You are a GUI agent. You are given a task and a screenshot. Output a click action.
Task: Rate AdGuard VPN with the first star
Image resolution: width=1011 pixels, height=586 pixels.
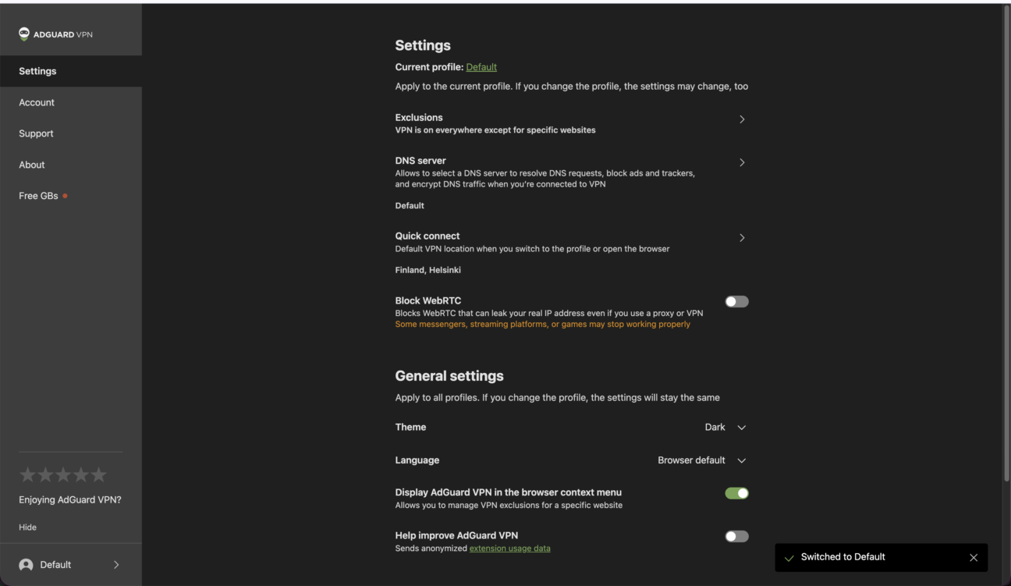coord(27,474)
